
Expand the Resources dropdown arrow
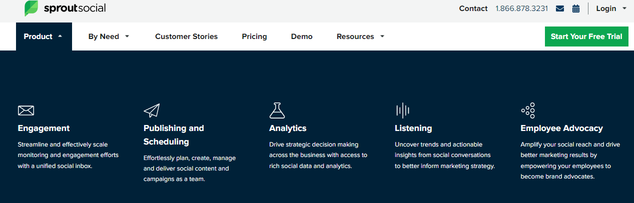(382, 36)
